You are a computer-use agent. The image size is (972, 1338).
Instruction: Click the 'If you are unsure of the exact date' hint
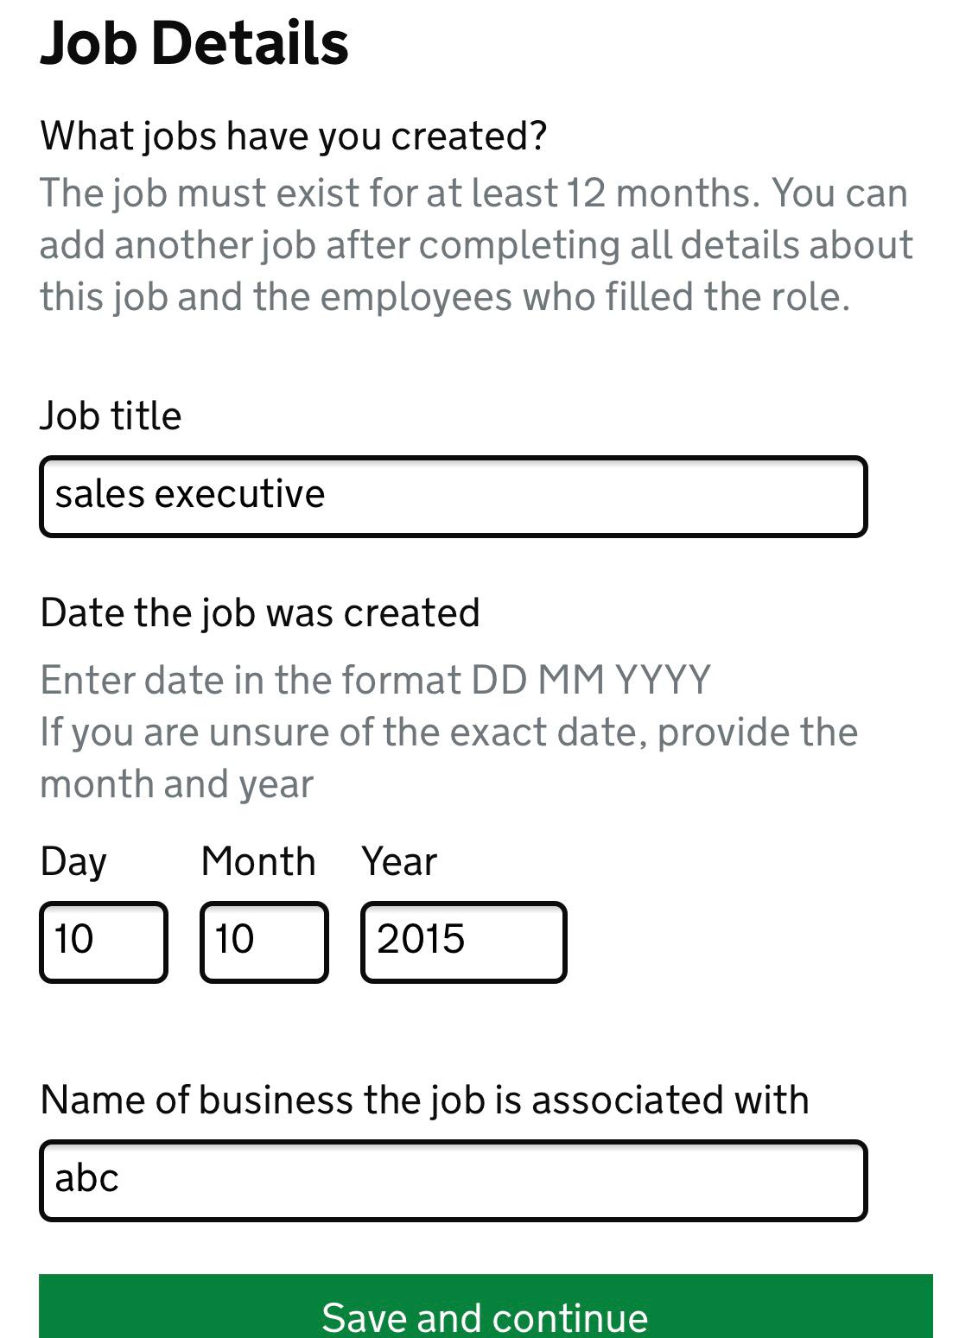[448, 758]
